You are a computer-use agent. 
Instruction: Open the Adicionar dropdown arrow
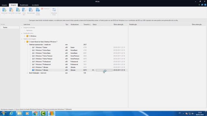click(x=4, y=15)
